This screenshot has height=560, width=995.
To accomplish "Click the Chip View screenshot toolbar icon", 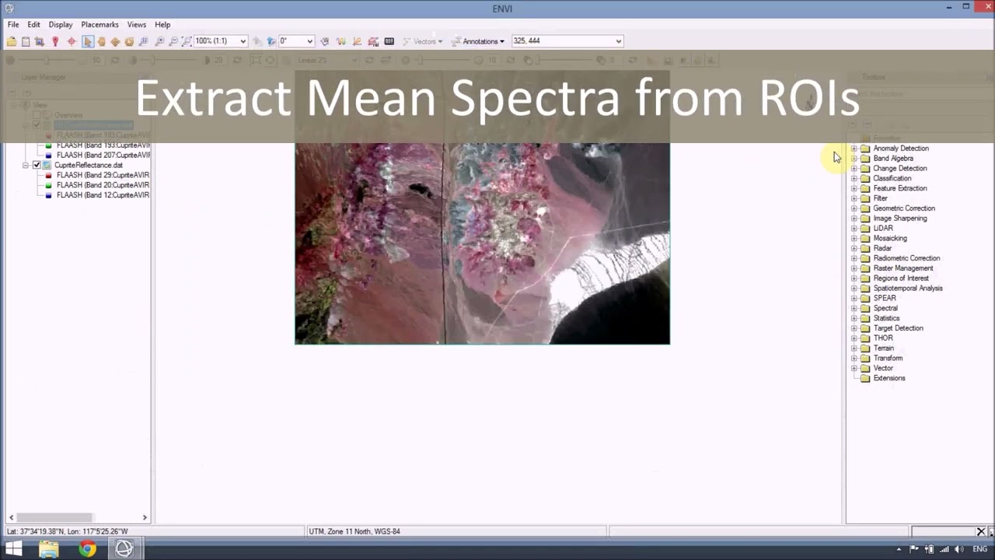I will [40, 41].
